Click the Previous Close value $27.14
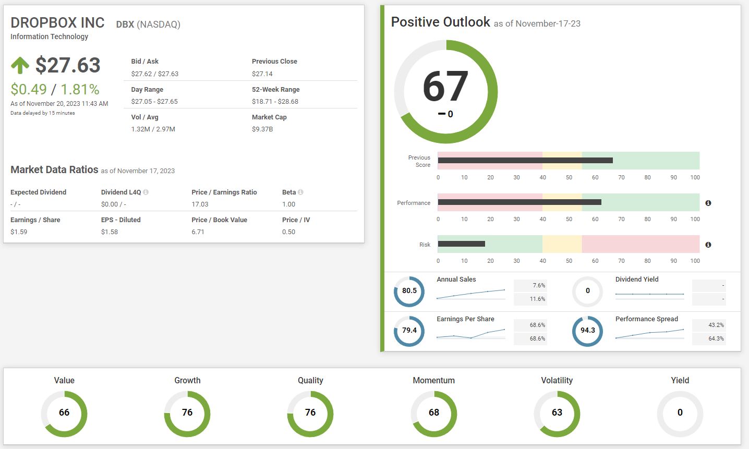The image size is (749, 449). point(262,74)
